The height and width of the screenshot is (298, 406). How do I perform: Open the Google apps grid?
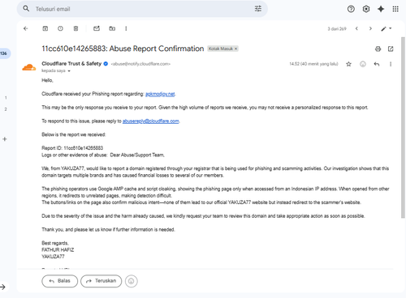395,9
